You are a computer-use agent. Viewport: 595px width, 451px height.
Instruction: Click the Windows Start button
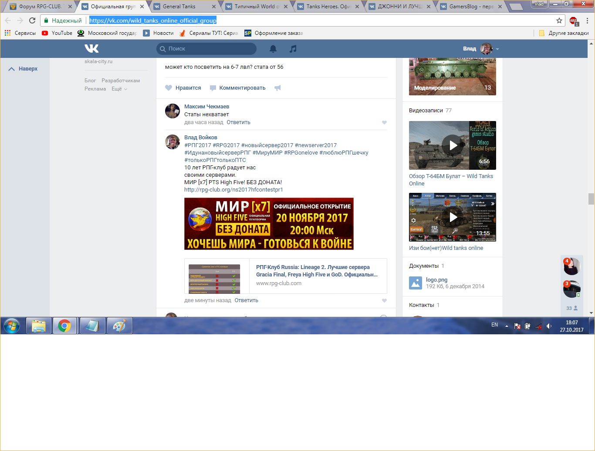[x=12, y=326]
